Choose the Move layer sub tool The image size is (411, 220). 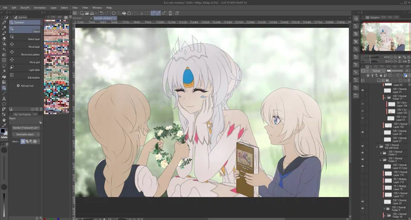click(25, 45)
